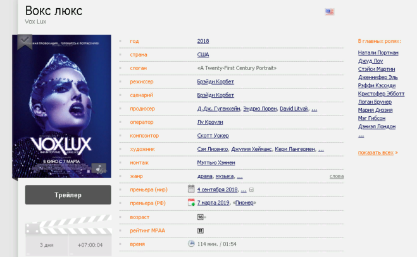This screenshot has height=257, width=417.
Task: Click the R MPAA rating icon
Action: [201, 230]
